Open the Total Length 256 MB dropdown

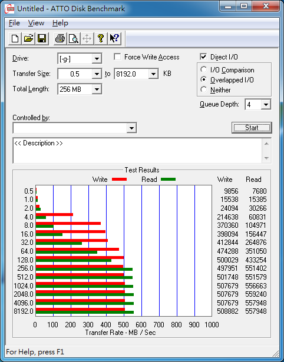coord(97,89)
